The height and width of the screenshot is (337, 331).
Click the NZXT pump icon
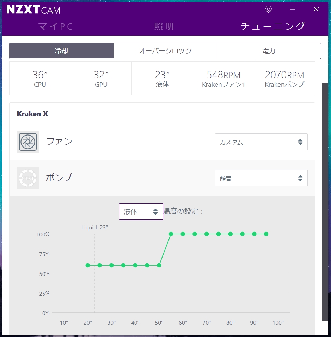point(28,178)
